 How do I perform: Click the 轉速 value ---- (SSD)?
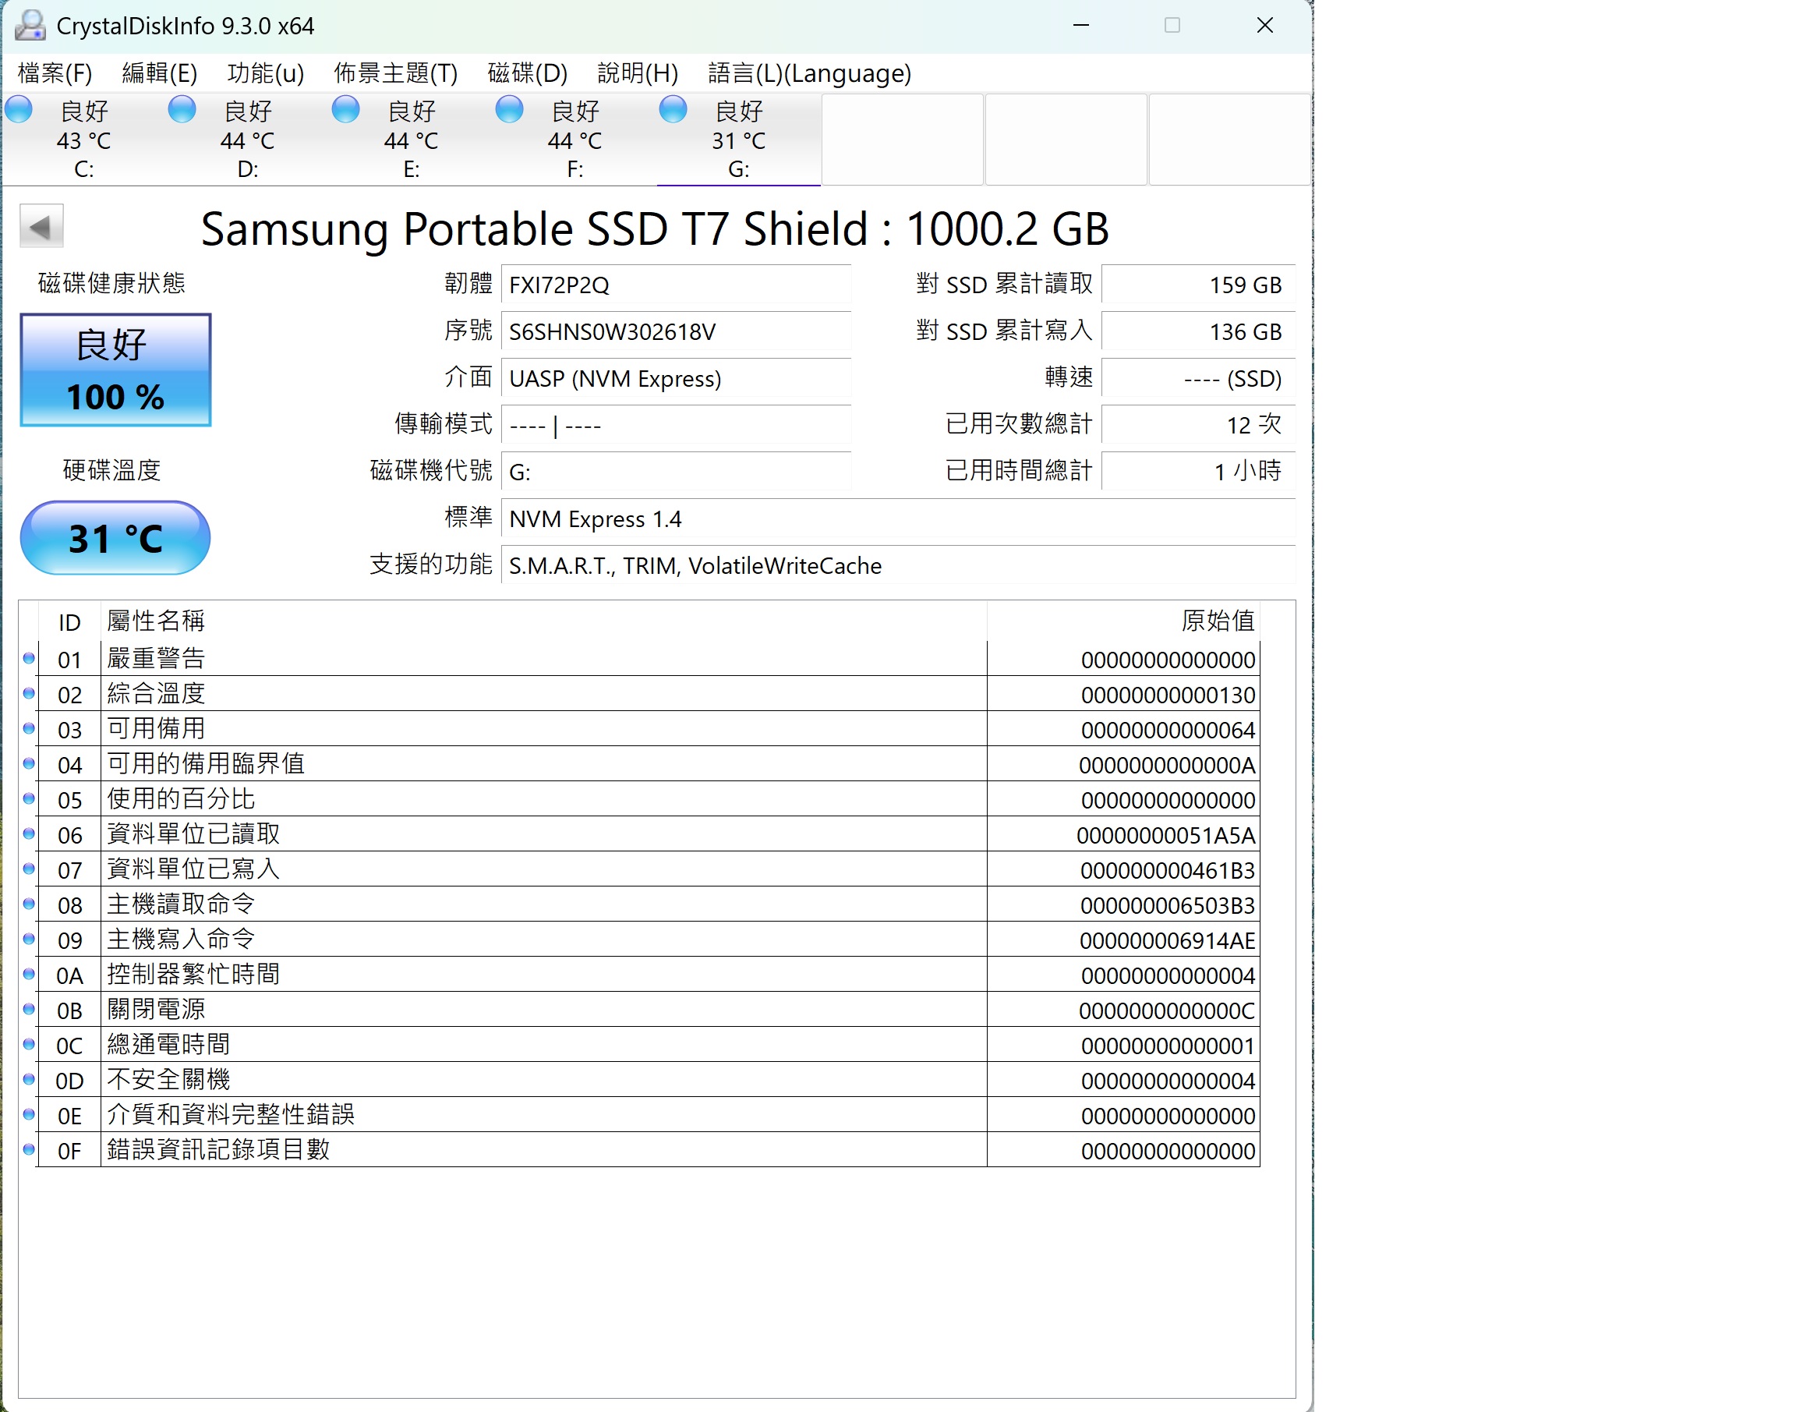click(x=1198, y=379)
